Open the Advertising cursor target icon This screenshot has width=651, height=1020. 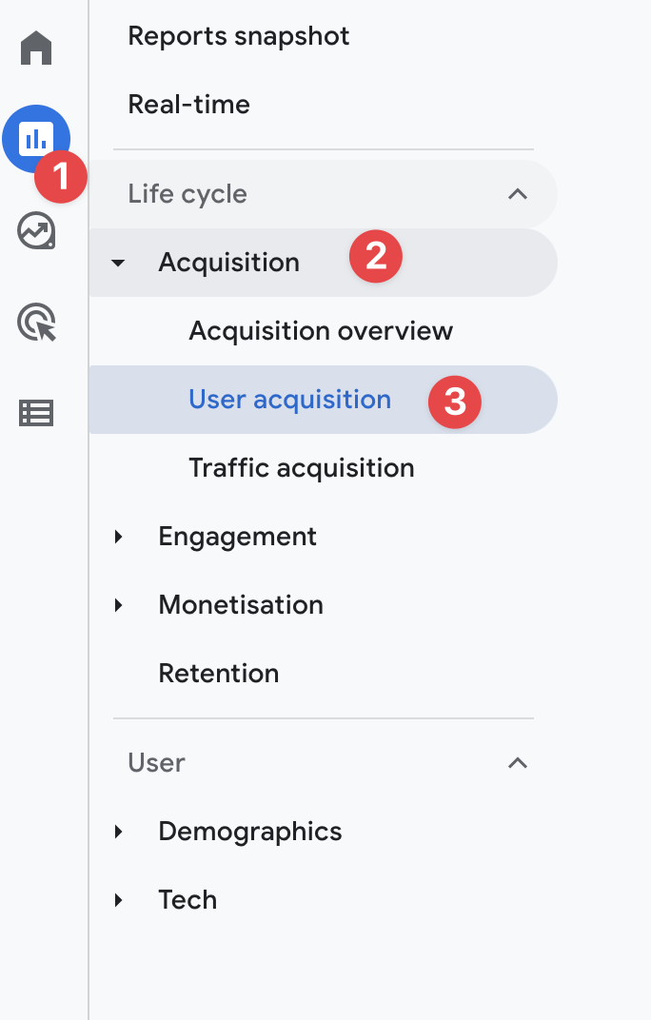pyautogui.click(x=36, y=322)
